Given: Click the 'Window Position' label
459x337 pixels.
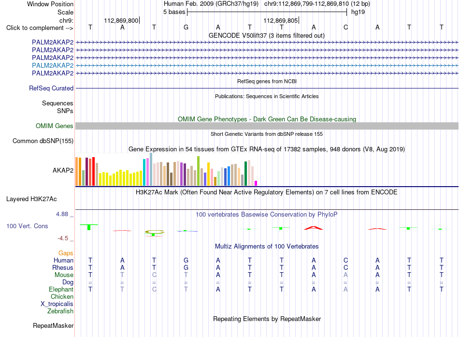Looking at the screenshot, I should click(x=50, y=4).
